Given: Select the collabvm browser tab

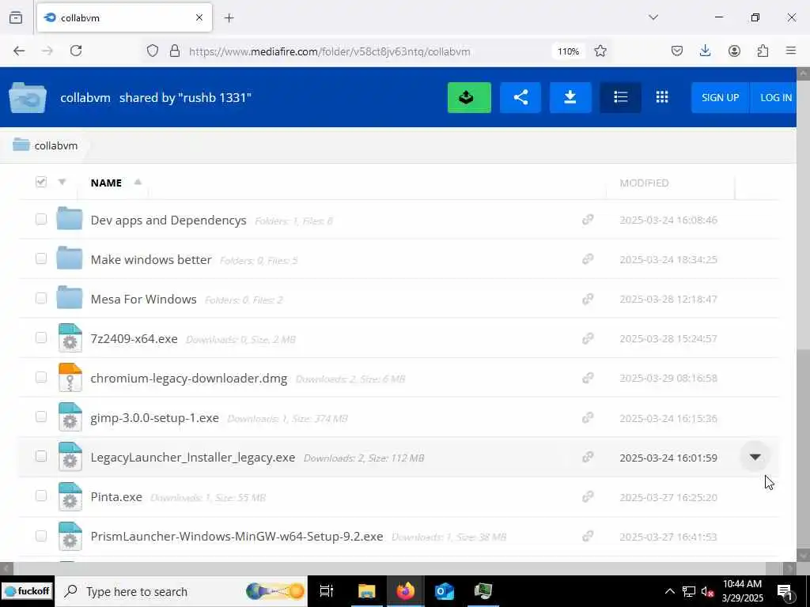Looking at the screenshot, I should 124,17.
